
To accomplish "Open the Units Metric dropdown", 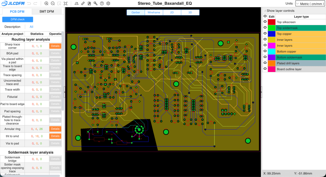I will [310, 4].
